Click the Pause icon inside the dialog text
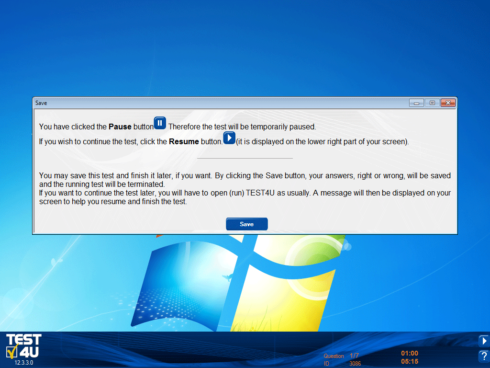 (x=160, y=123)
